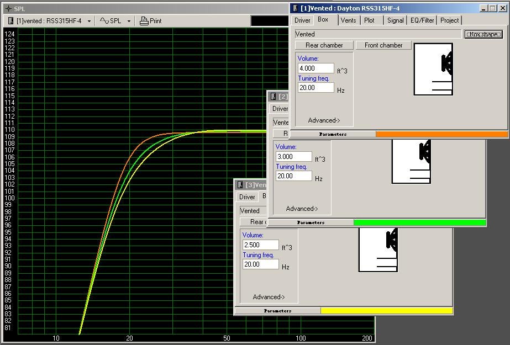Screen dimensions: 510x345
Task: Click the "SPL" window title text
Action: click(19, 9)
